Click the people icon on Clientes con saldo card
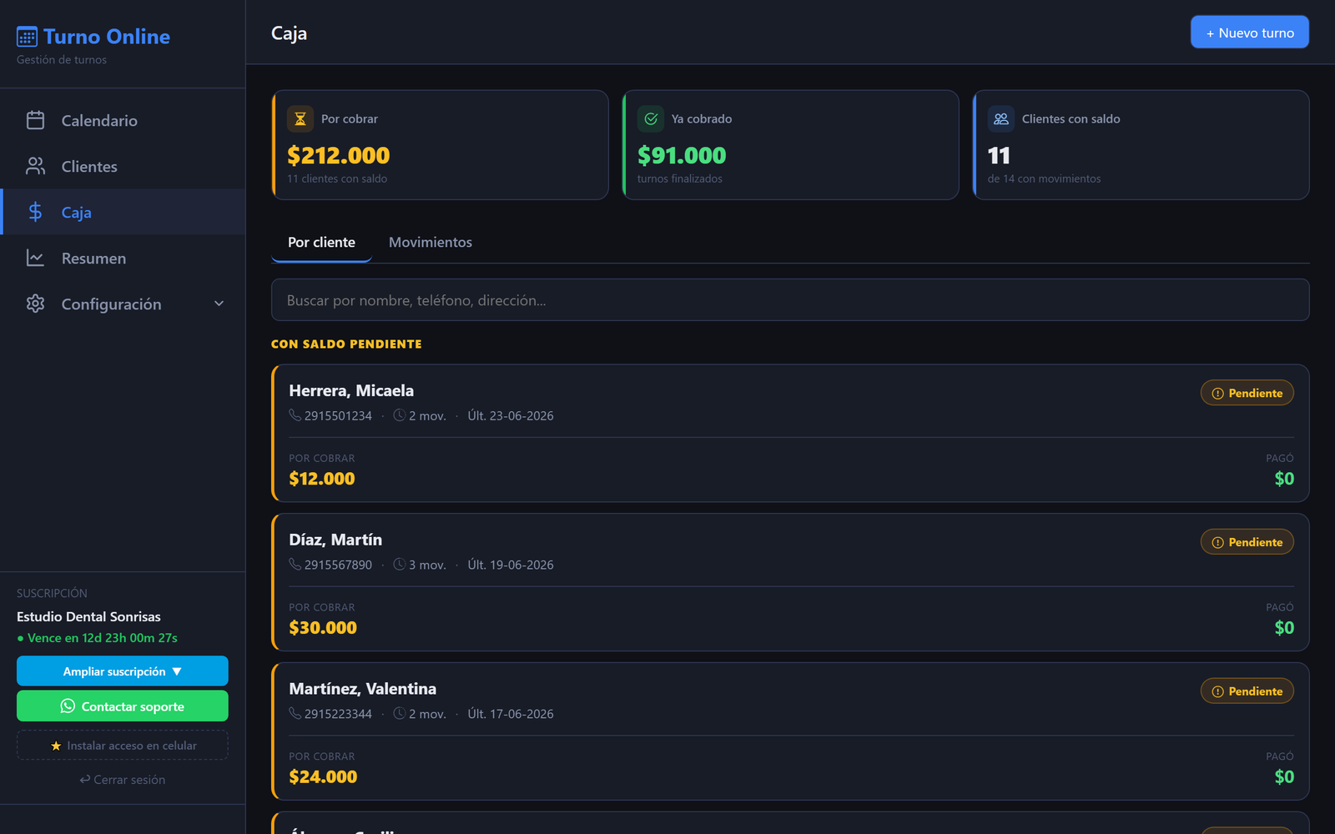 pos(1001,118)
